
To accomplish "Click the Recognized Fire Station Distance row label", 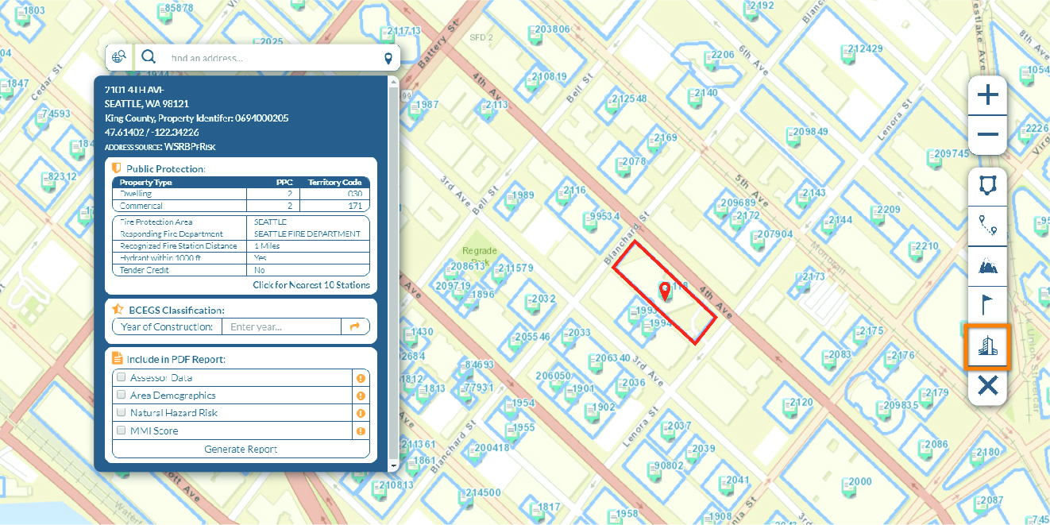I will 179,246.
